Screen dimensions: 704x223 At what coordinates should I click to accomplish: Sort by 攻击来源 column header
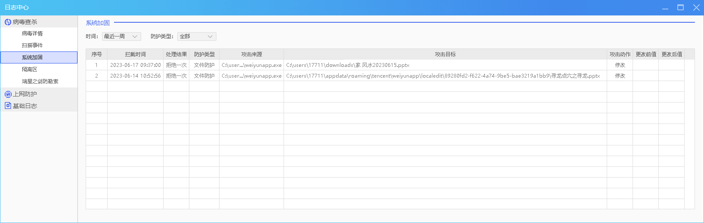(x=252, y=54)
